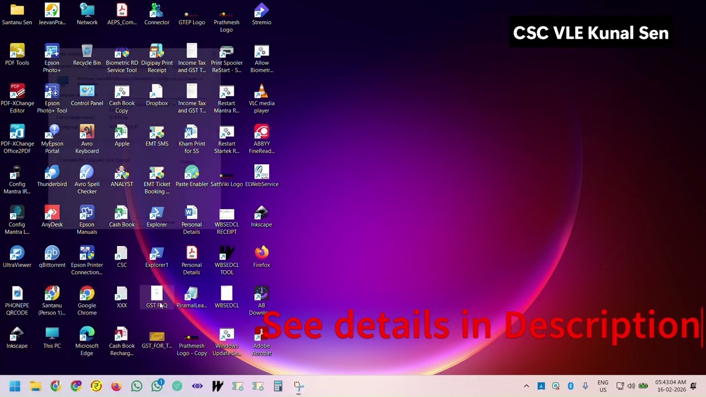The width and height of the screenshot is (706, 397).
Task: Launch PDF-XChange Editor from desktop
Action: (x=17, y=99)
